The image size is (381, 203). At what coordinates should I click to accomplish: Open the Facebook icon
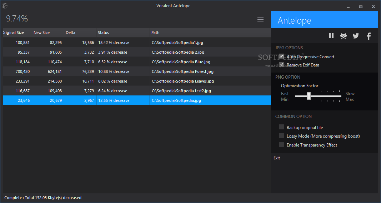(x=369, y=36)
